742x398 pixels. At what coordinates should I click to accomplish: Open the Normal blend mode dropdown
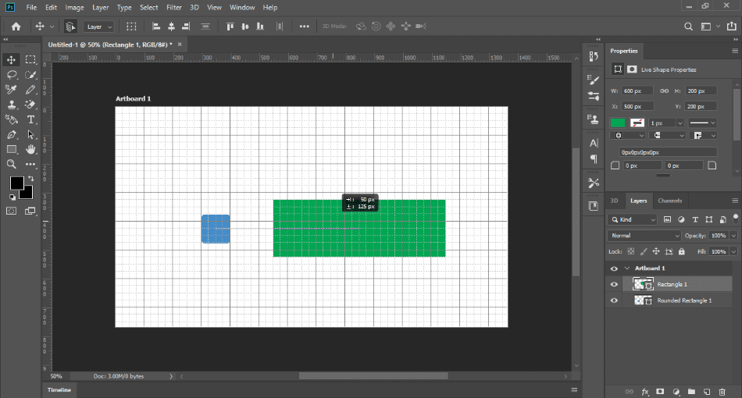tap(644, 236)
